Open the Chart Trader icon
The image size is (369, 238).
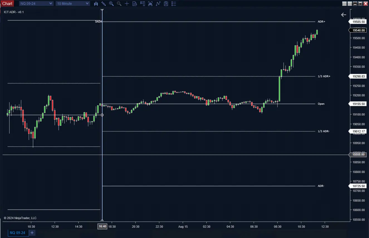pyautogui.click(x=143, y=4)
